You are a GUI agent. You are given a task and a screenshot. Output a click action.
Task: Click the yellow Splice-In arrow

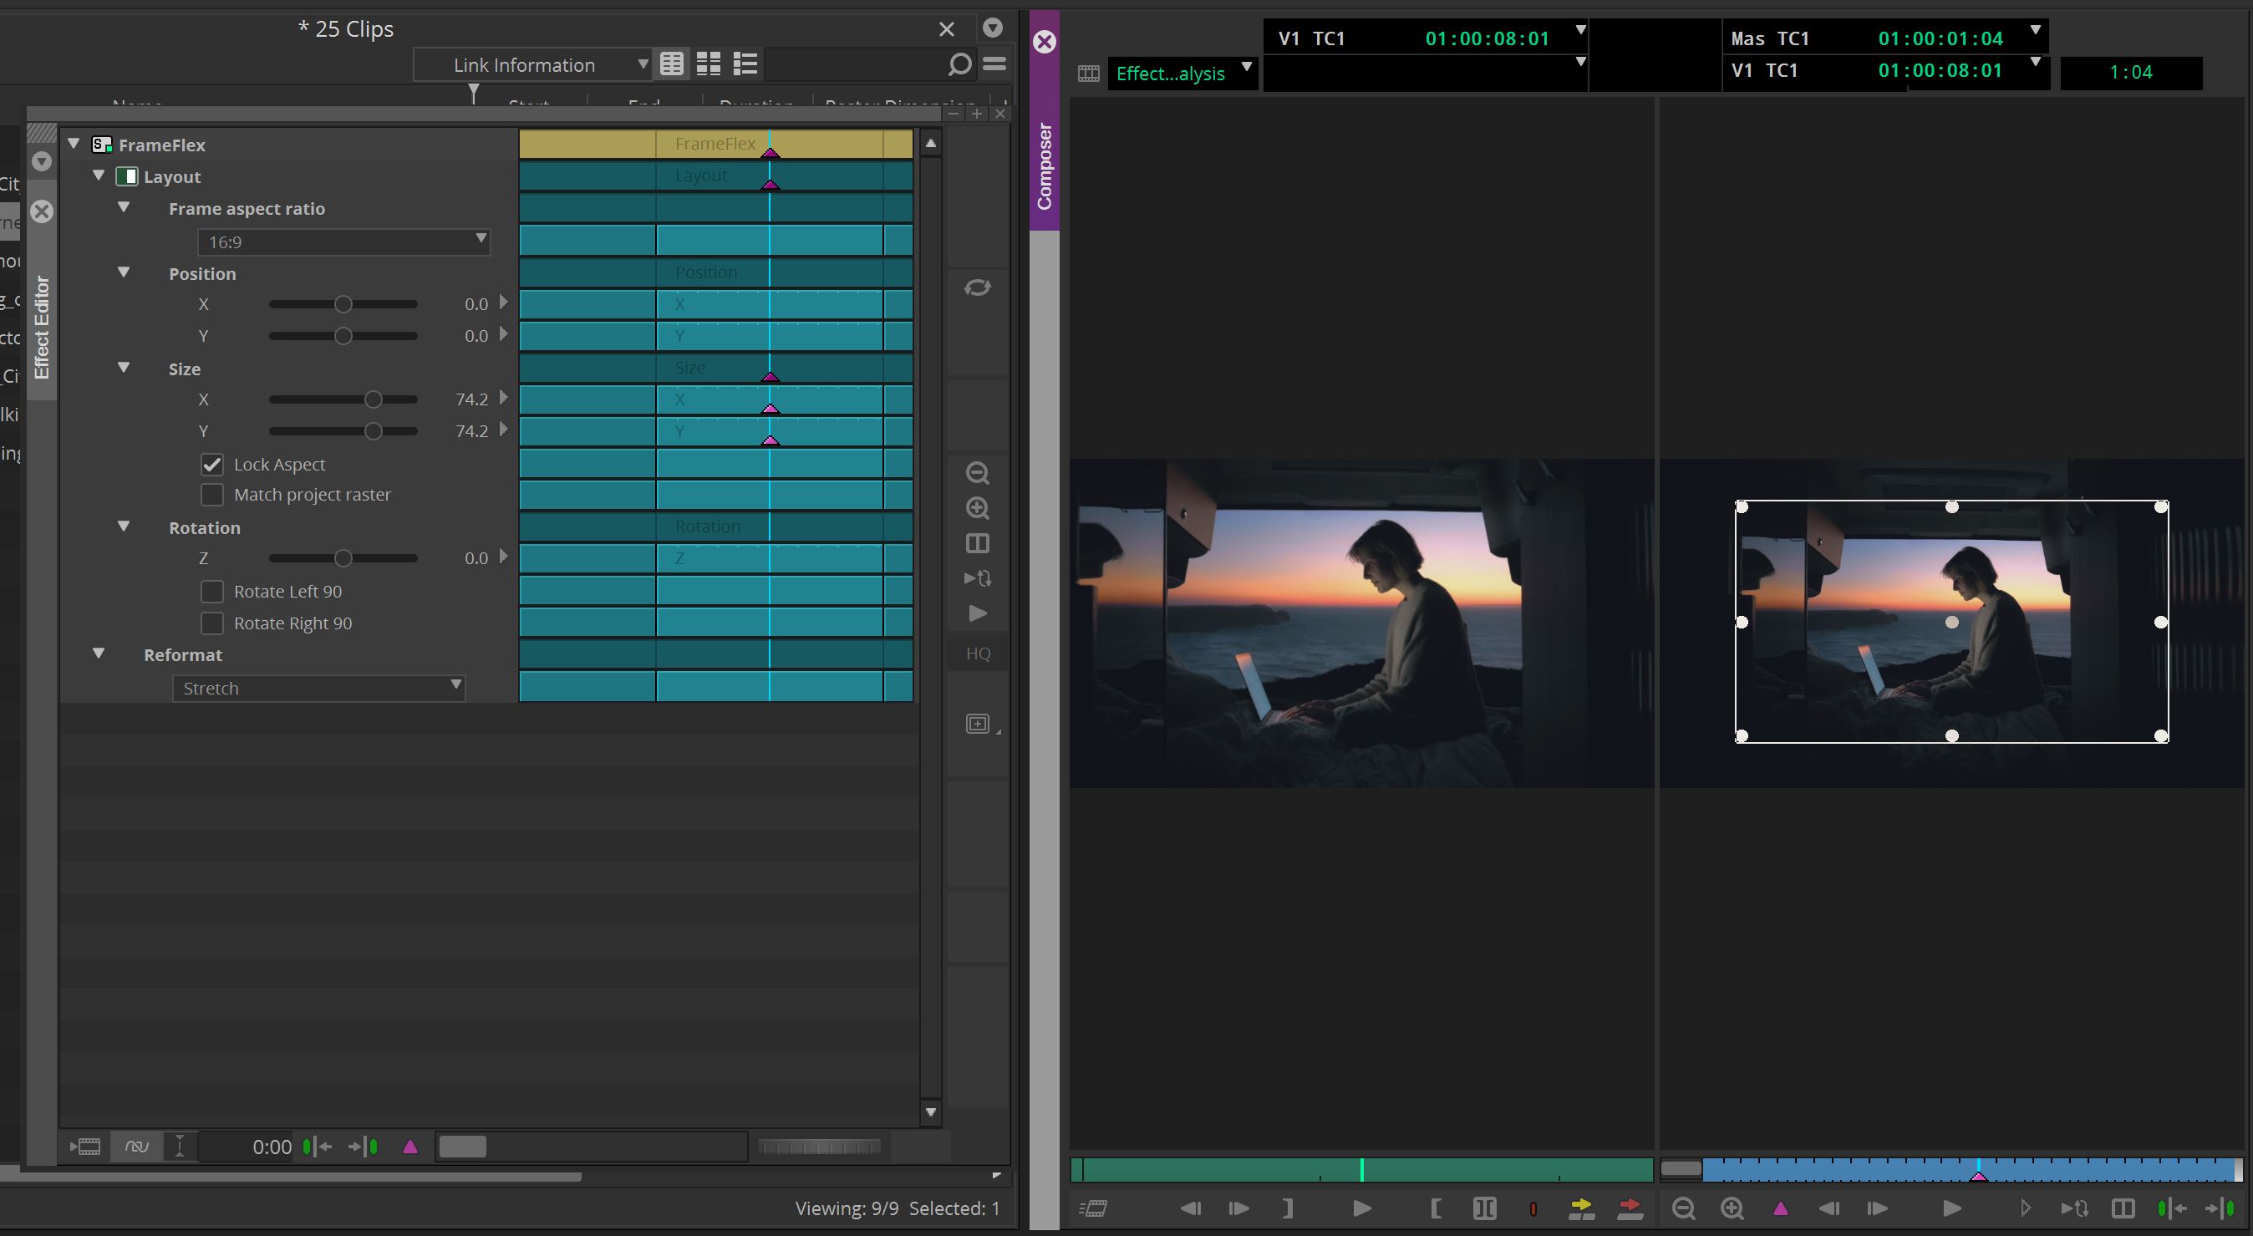[1581, 1209]
